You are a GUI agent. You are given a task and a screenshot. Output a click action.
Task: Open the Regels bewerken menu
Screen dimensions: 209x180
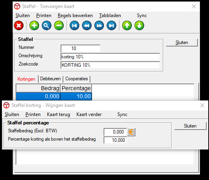tap(75, 15)
